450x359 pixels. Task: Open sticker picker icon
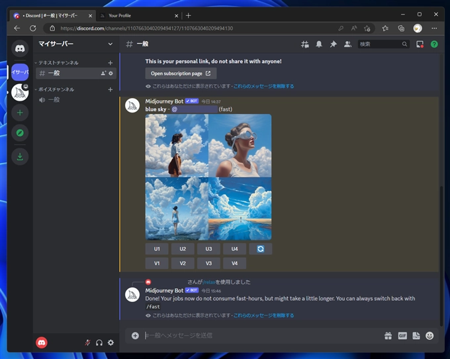pyautogui.click(x=416, y=335)
